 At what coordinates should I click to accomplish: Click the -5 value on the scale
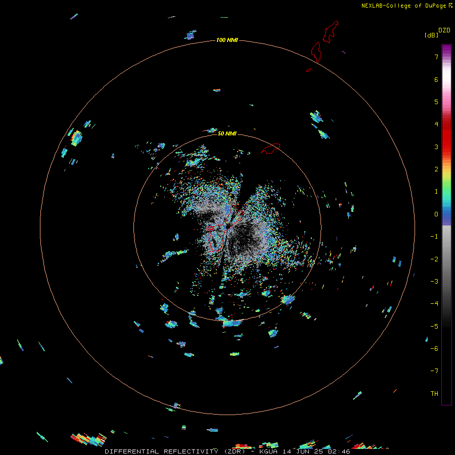click(x=434, y=327)
